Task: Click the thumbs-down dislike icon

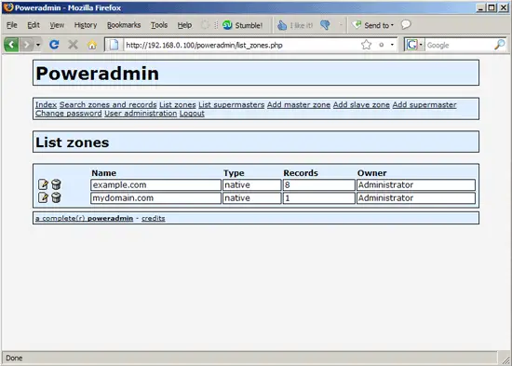Action: click(x=325, y=25)
